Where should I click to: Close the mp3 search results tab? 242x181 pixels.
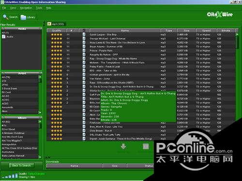(49, 24)
